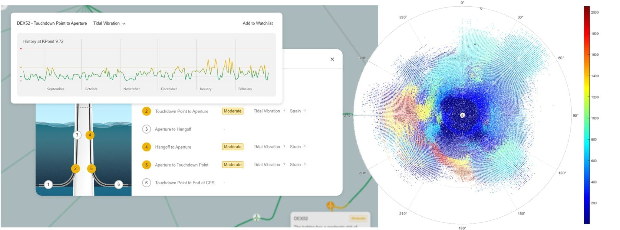Click marker 3 on the cable diagram
The image size is (620, 230).
tap(77, 135)
